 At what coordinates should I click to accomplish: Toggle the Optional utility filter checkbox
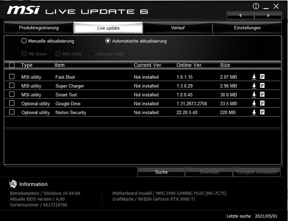(92, 54)
